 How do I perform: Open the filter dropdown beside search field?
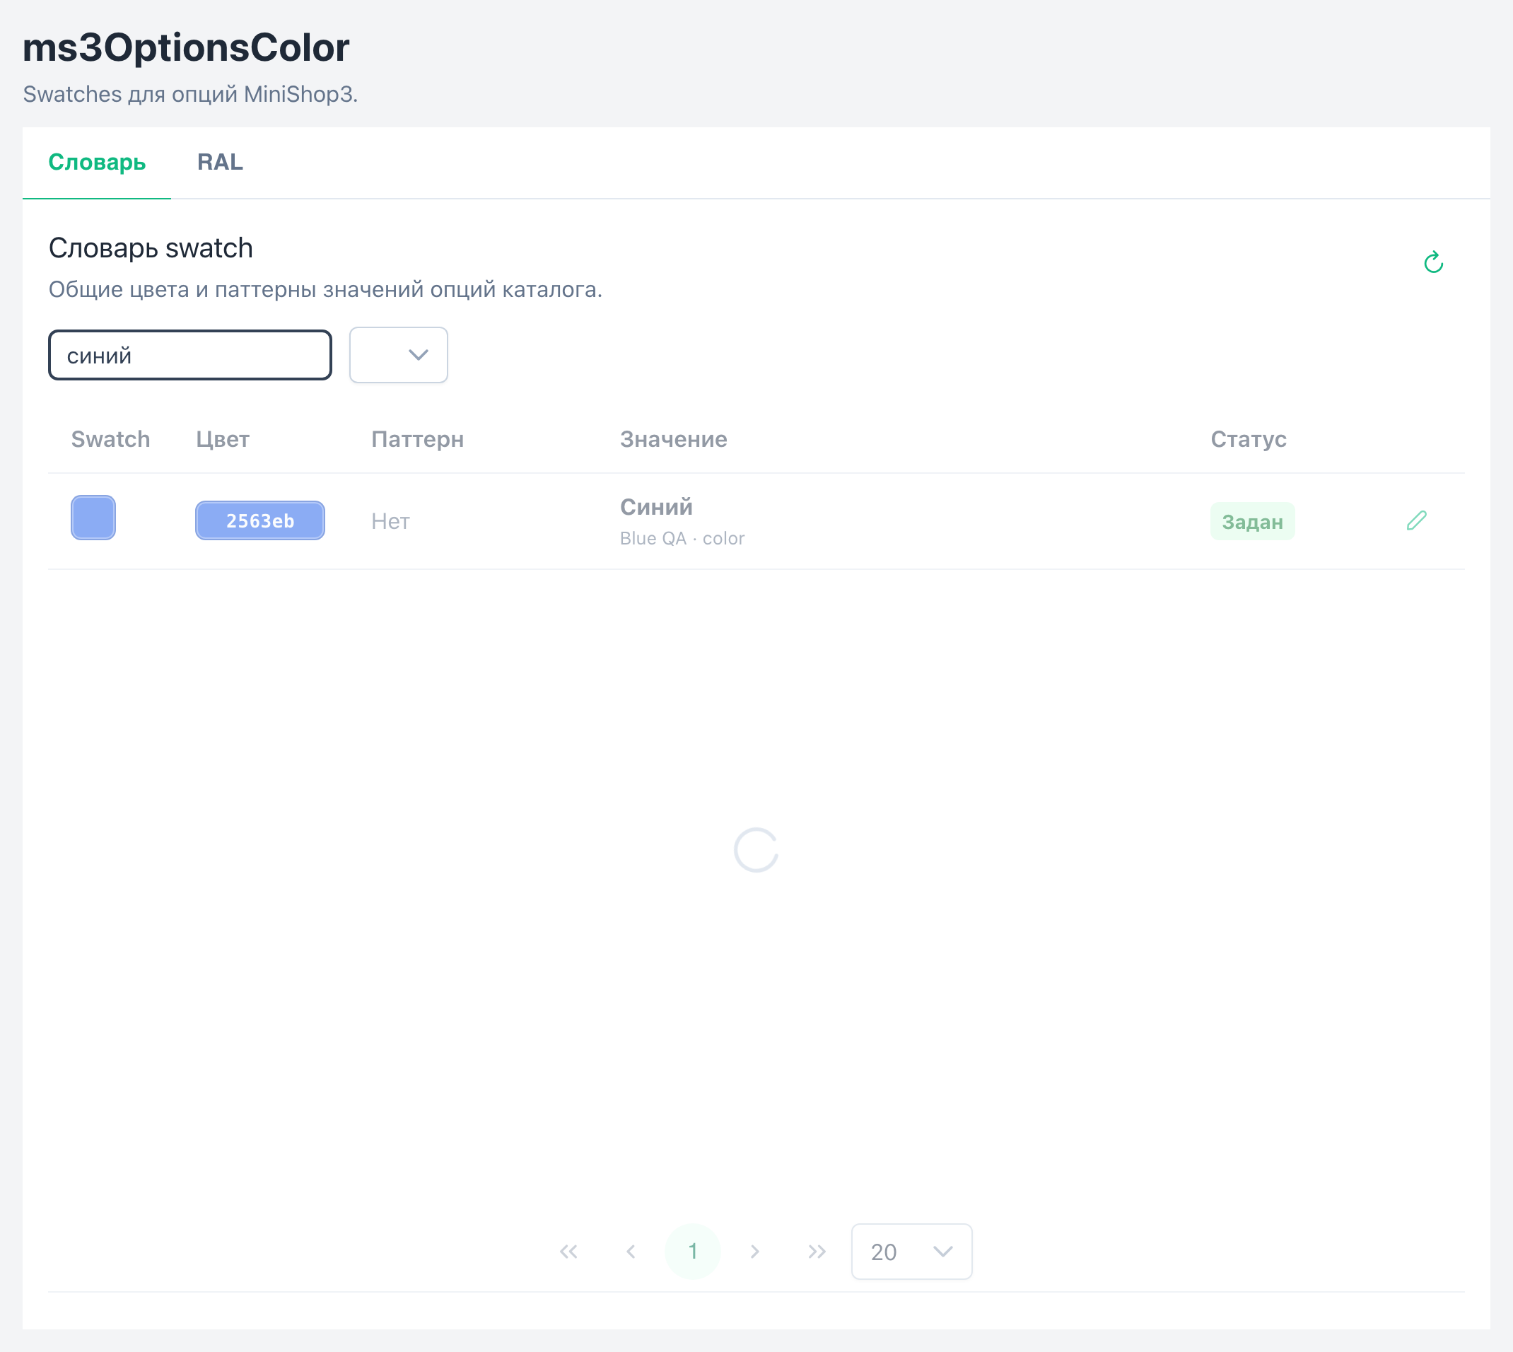pos(399,355)
